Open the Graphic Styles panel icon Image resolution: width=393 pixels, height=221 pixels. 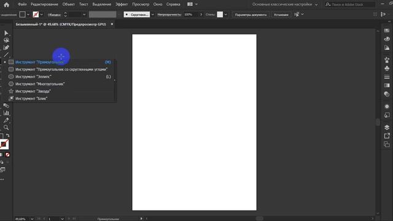coord(387,115)
